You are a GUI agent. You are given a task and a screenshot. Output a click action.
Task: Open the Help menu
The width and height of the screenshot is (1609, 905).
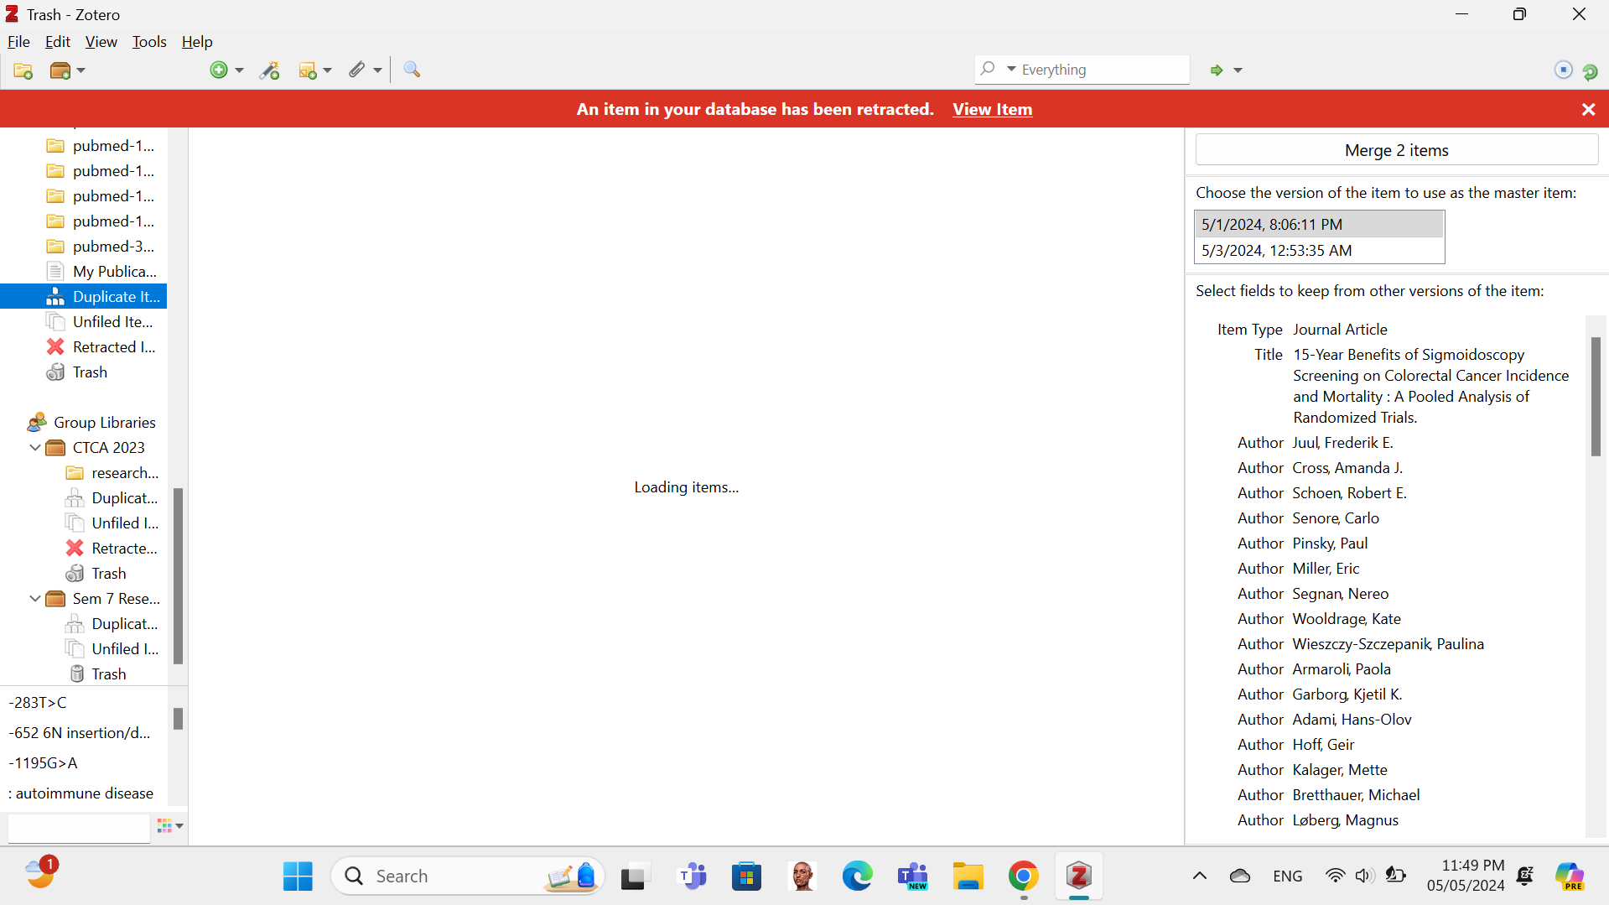[x=197, y=41]
